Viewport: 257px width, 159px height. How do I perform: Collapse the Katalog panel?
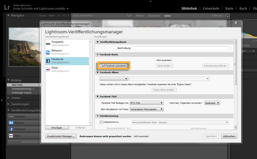pos(9,80)
